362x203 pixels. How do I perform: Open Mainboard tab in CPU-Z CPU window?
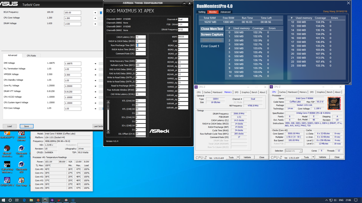[x=292, y=92]
